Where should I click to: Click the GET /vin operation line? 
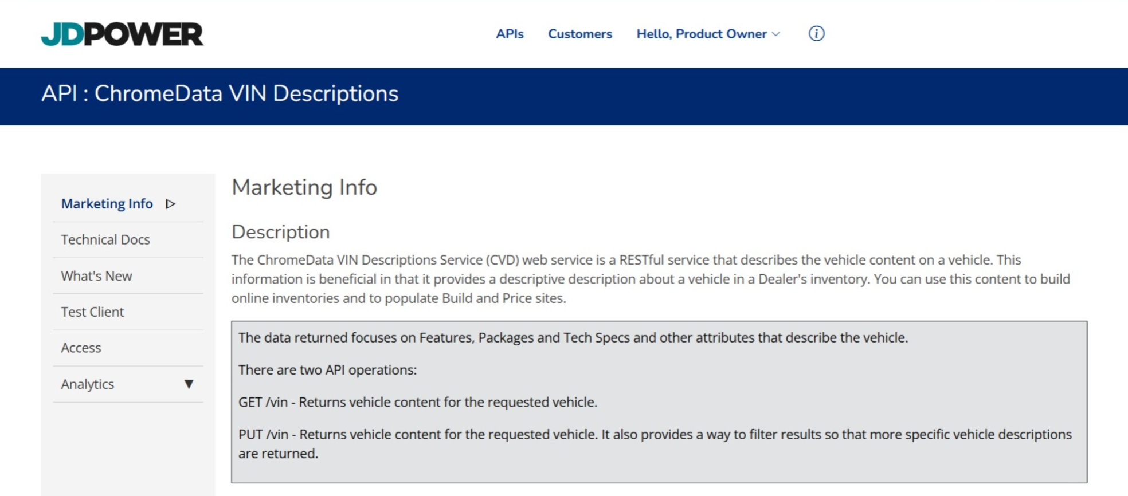click(x=417, y=402)
